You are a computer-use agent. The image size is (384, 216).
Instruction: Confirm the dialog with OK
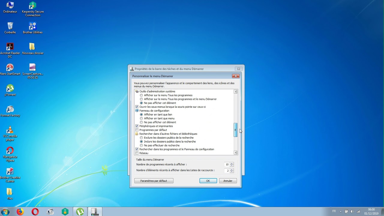208,181
